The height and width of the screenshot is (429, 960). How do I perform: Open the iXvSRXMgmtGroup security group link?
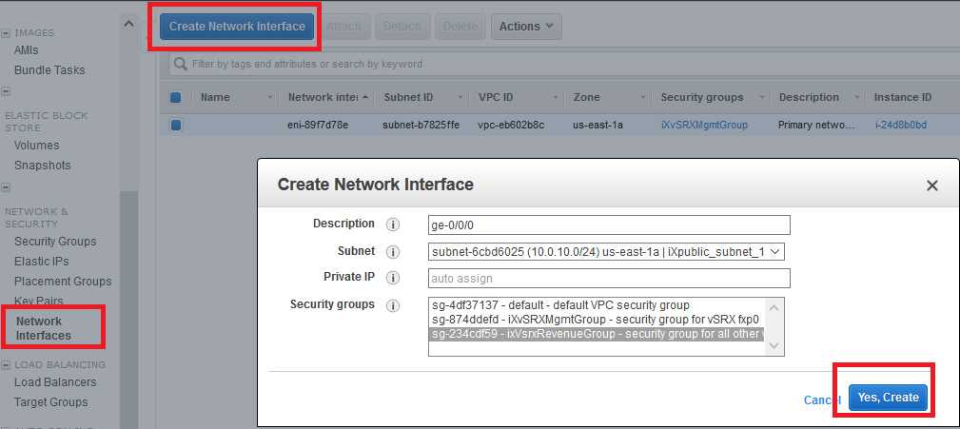click(704, 125)
